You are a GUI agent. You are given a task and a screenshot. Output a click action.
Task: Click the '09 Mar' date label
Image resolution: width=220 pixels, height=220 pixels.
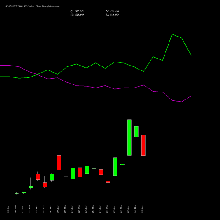pos(58,209)
